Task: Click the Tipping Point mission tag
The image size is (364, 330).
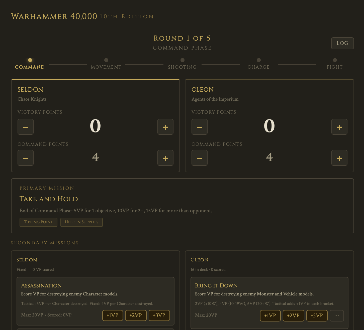Action: point(38,222)
